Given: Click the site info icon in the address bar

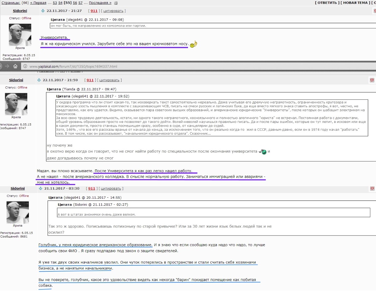Looking at the screenshot, I should (x=25, y=66).
